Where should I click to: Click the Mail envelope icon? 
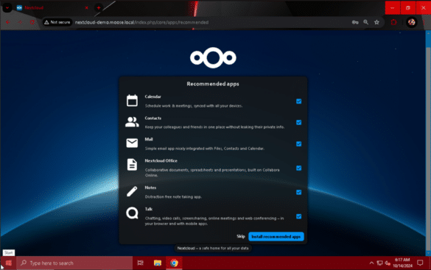(132, 143)
